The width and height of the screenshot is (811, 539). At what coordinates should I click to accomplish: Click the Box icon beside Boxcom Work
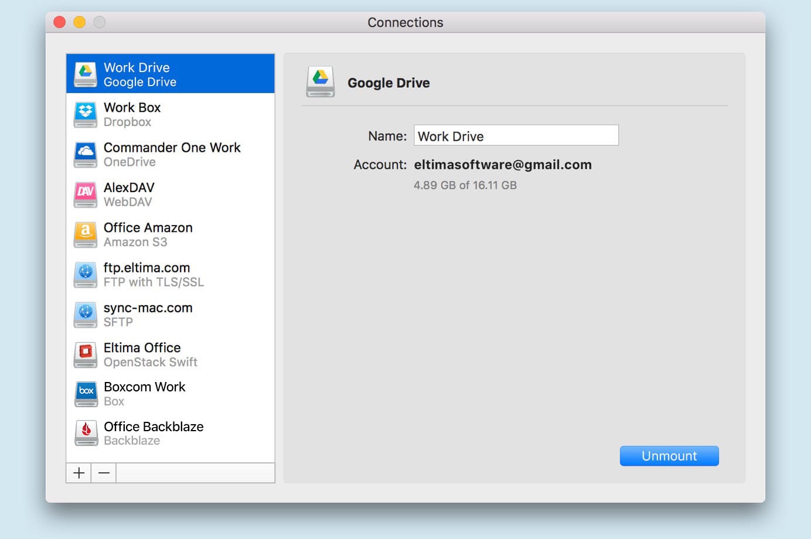(x=86, y=394)
